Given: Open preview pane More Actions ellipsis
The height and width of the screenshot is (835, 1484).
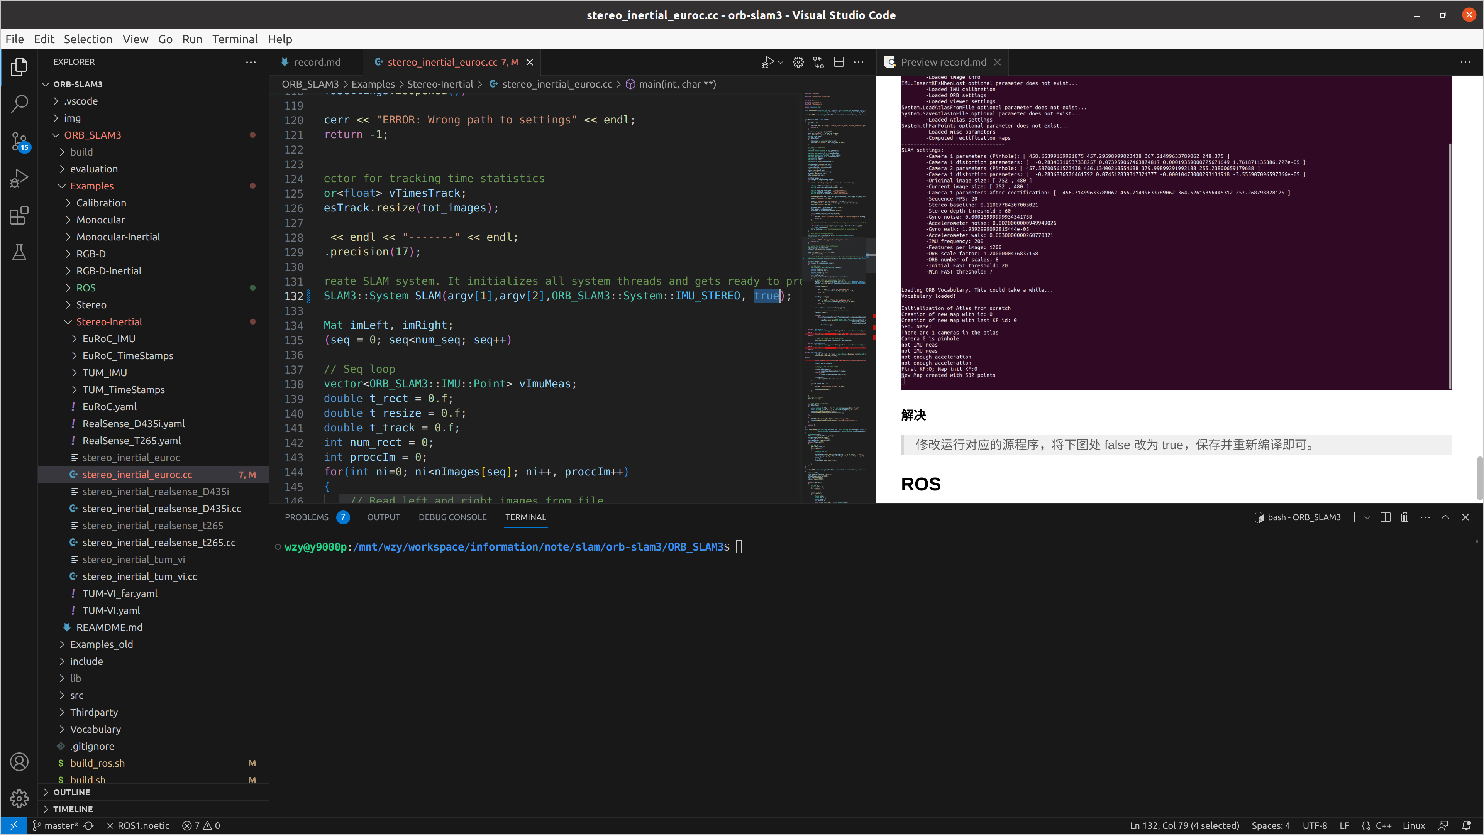Looking at the screenshot, I should pos(1465,62).
